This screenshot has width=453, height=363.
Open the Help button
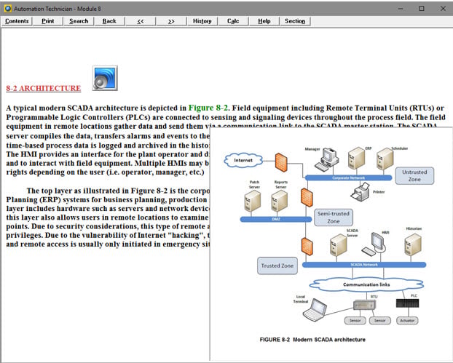(264, 21)
